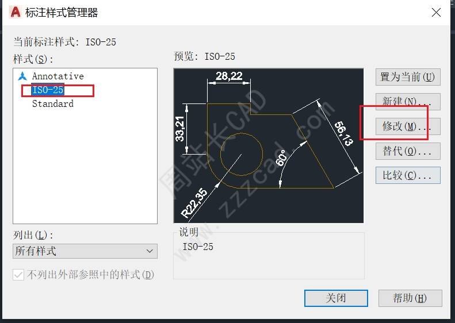The image size is (455, 323).
Task: Open help with the 帮助(H) button
Action: click(x=410, y=298)
